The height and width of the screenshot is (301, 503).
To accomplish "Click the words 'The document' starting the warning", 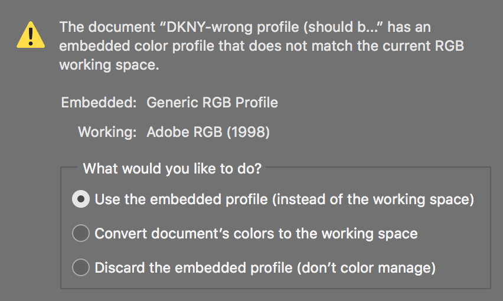I will click(x=100, y=27).
